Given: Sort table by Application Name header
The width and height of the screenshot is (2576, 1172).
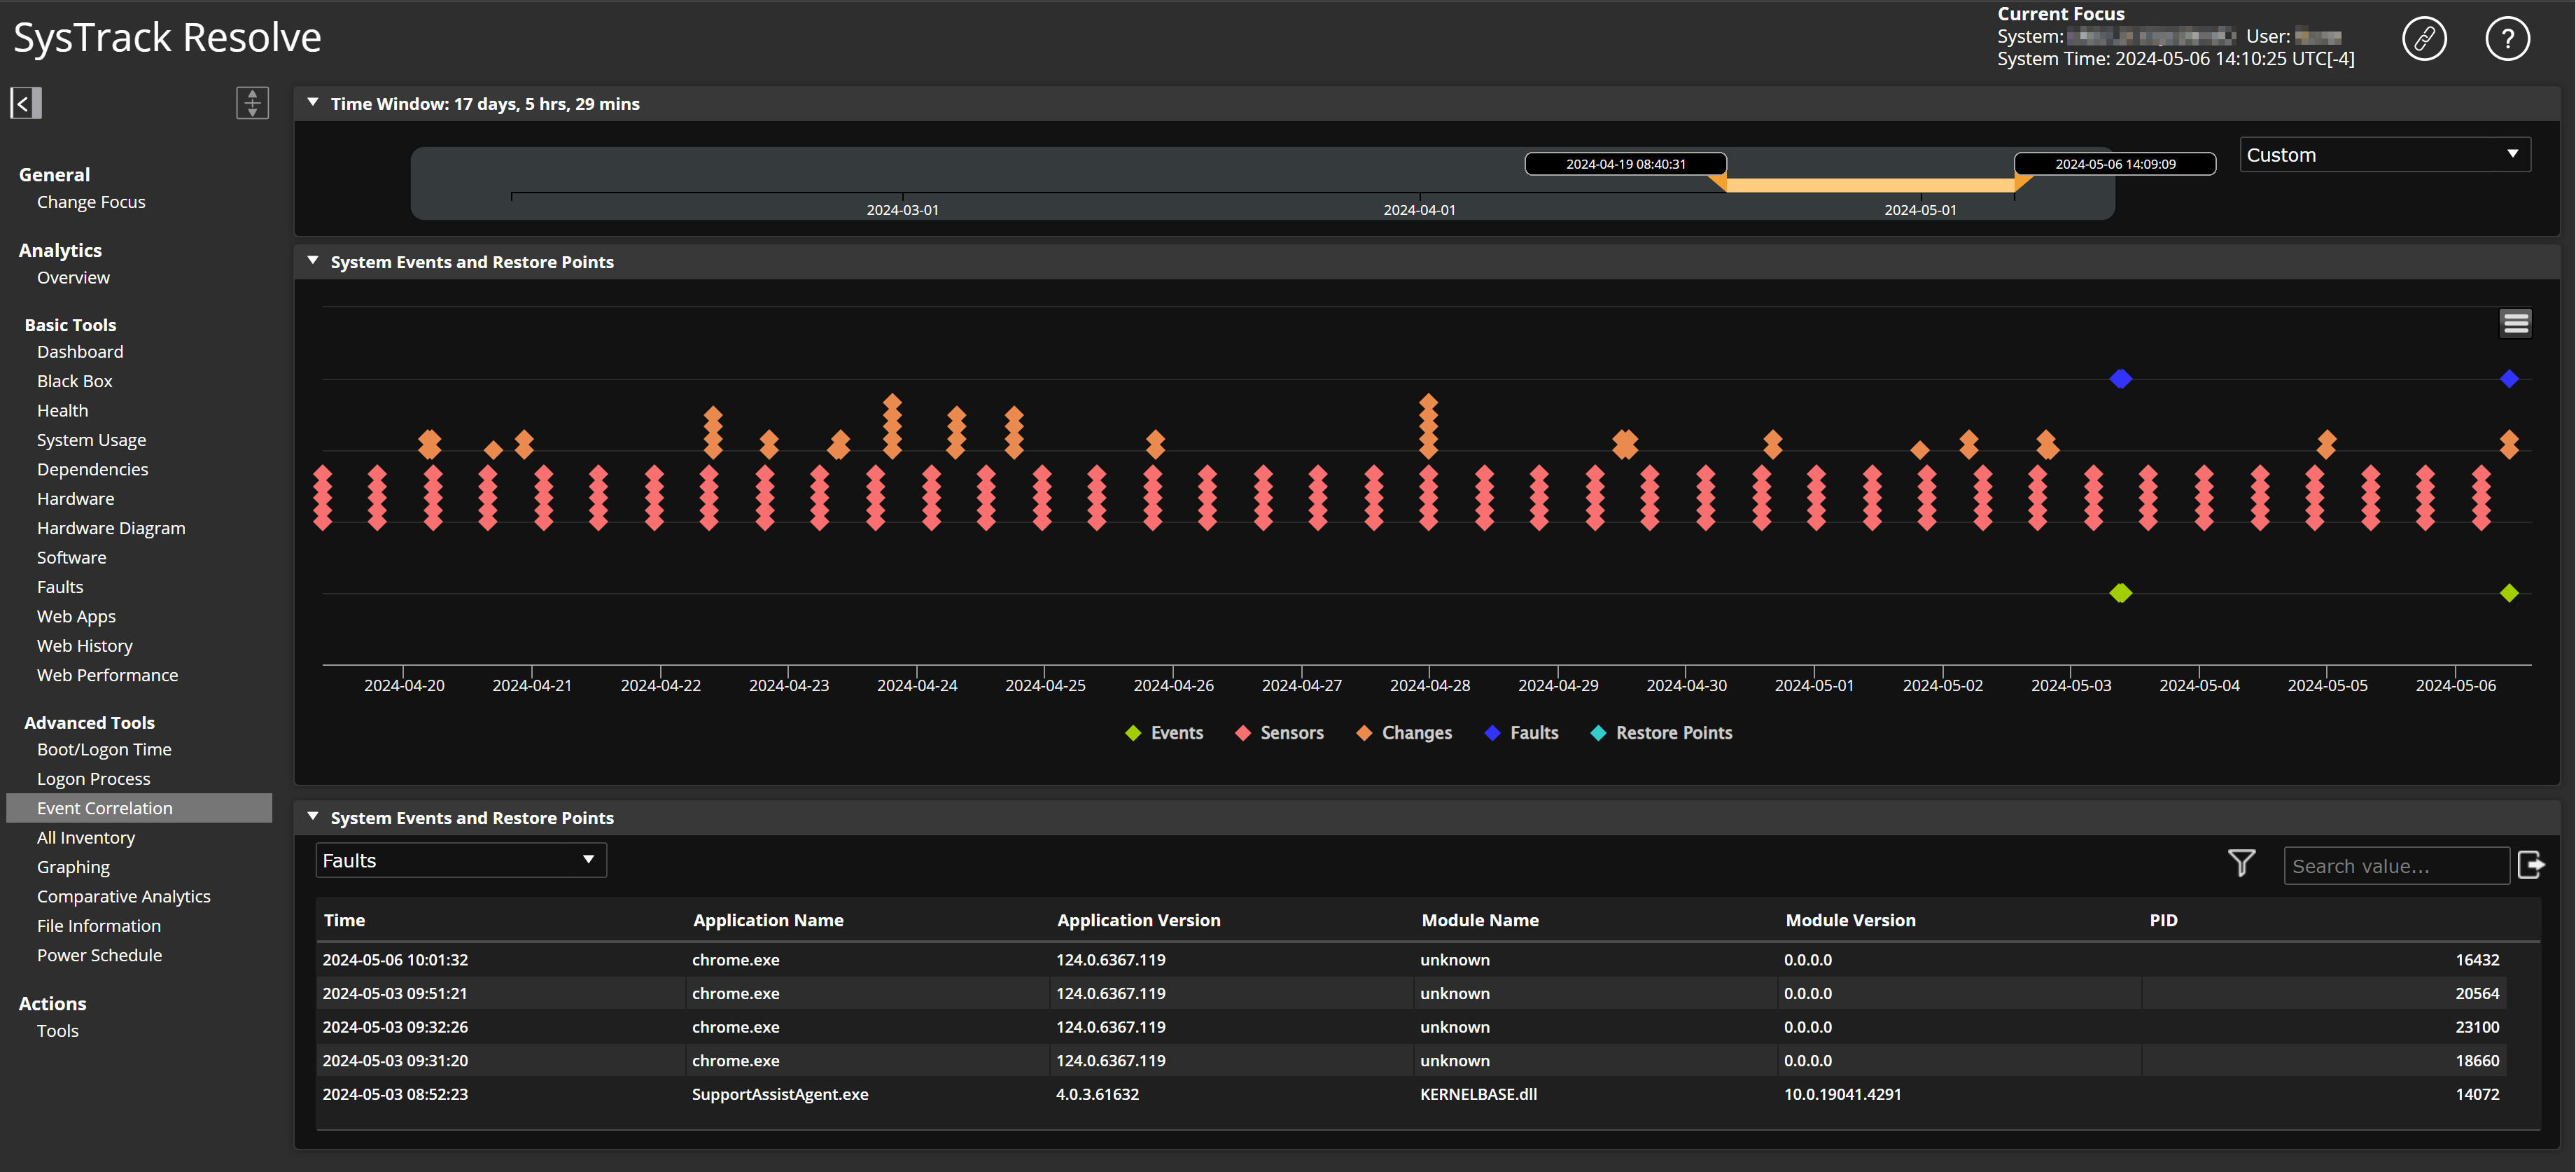Looking at the screenshot, I should (x=768, y=920).
